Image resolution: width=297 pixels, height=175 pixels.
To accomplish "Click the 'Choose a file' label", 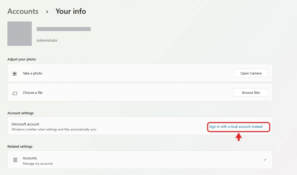I will point(33,93).
